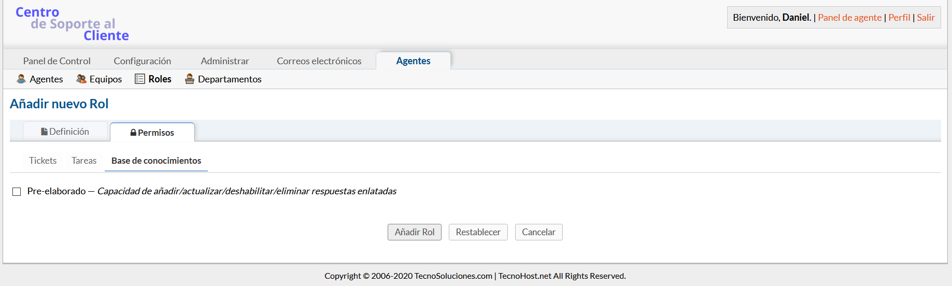The width and height of the screenshot is (952, 286).
Task: Go to the Configuración tab
Action: pyautogui.click(x=143, y=61)
